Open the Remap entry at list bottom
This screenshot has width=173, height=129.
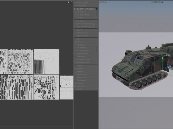[86, 89]
